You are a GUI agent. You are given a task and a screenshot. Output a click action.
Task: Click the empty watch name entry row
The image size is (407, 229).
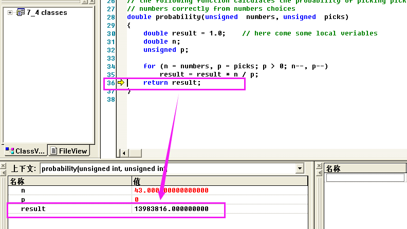pos(365,178)
